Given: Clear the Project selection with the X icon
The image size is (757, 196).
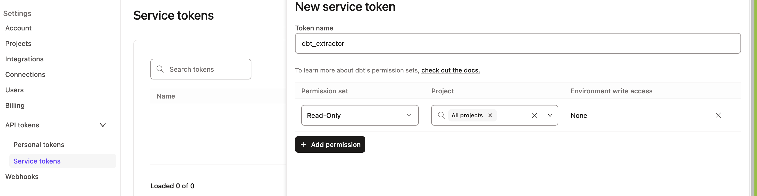Looking at the screenshot, I should (x=534, y=115).
